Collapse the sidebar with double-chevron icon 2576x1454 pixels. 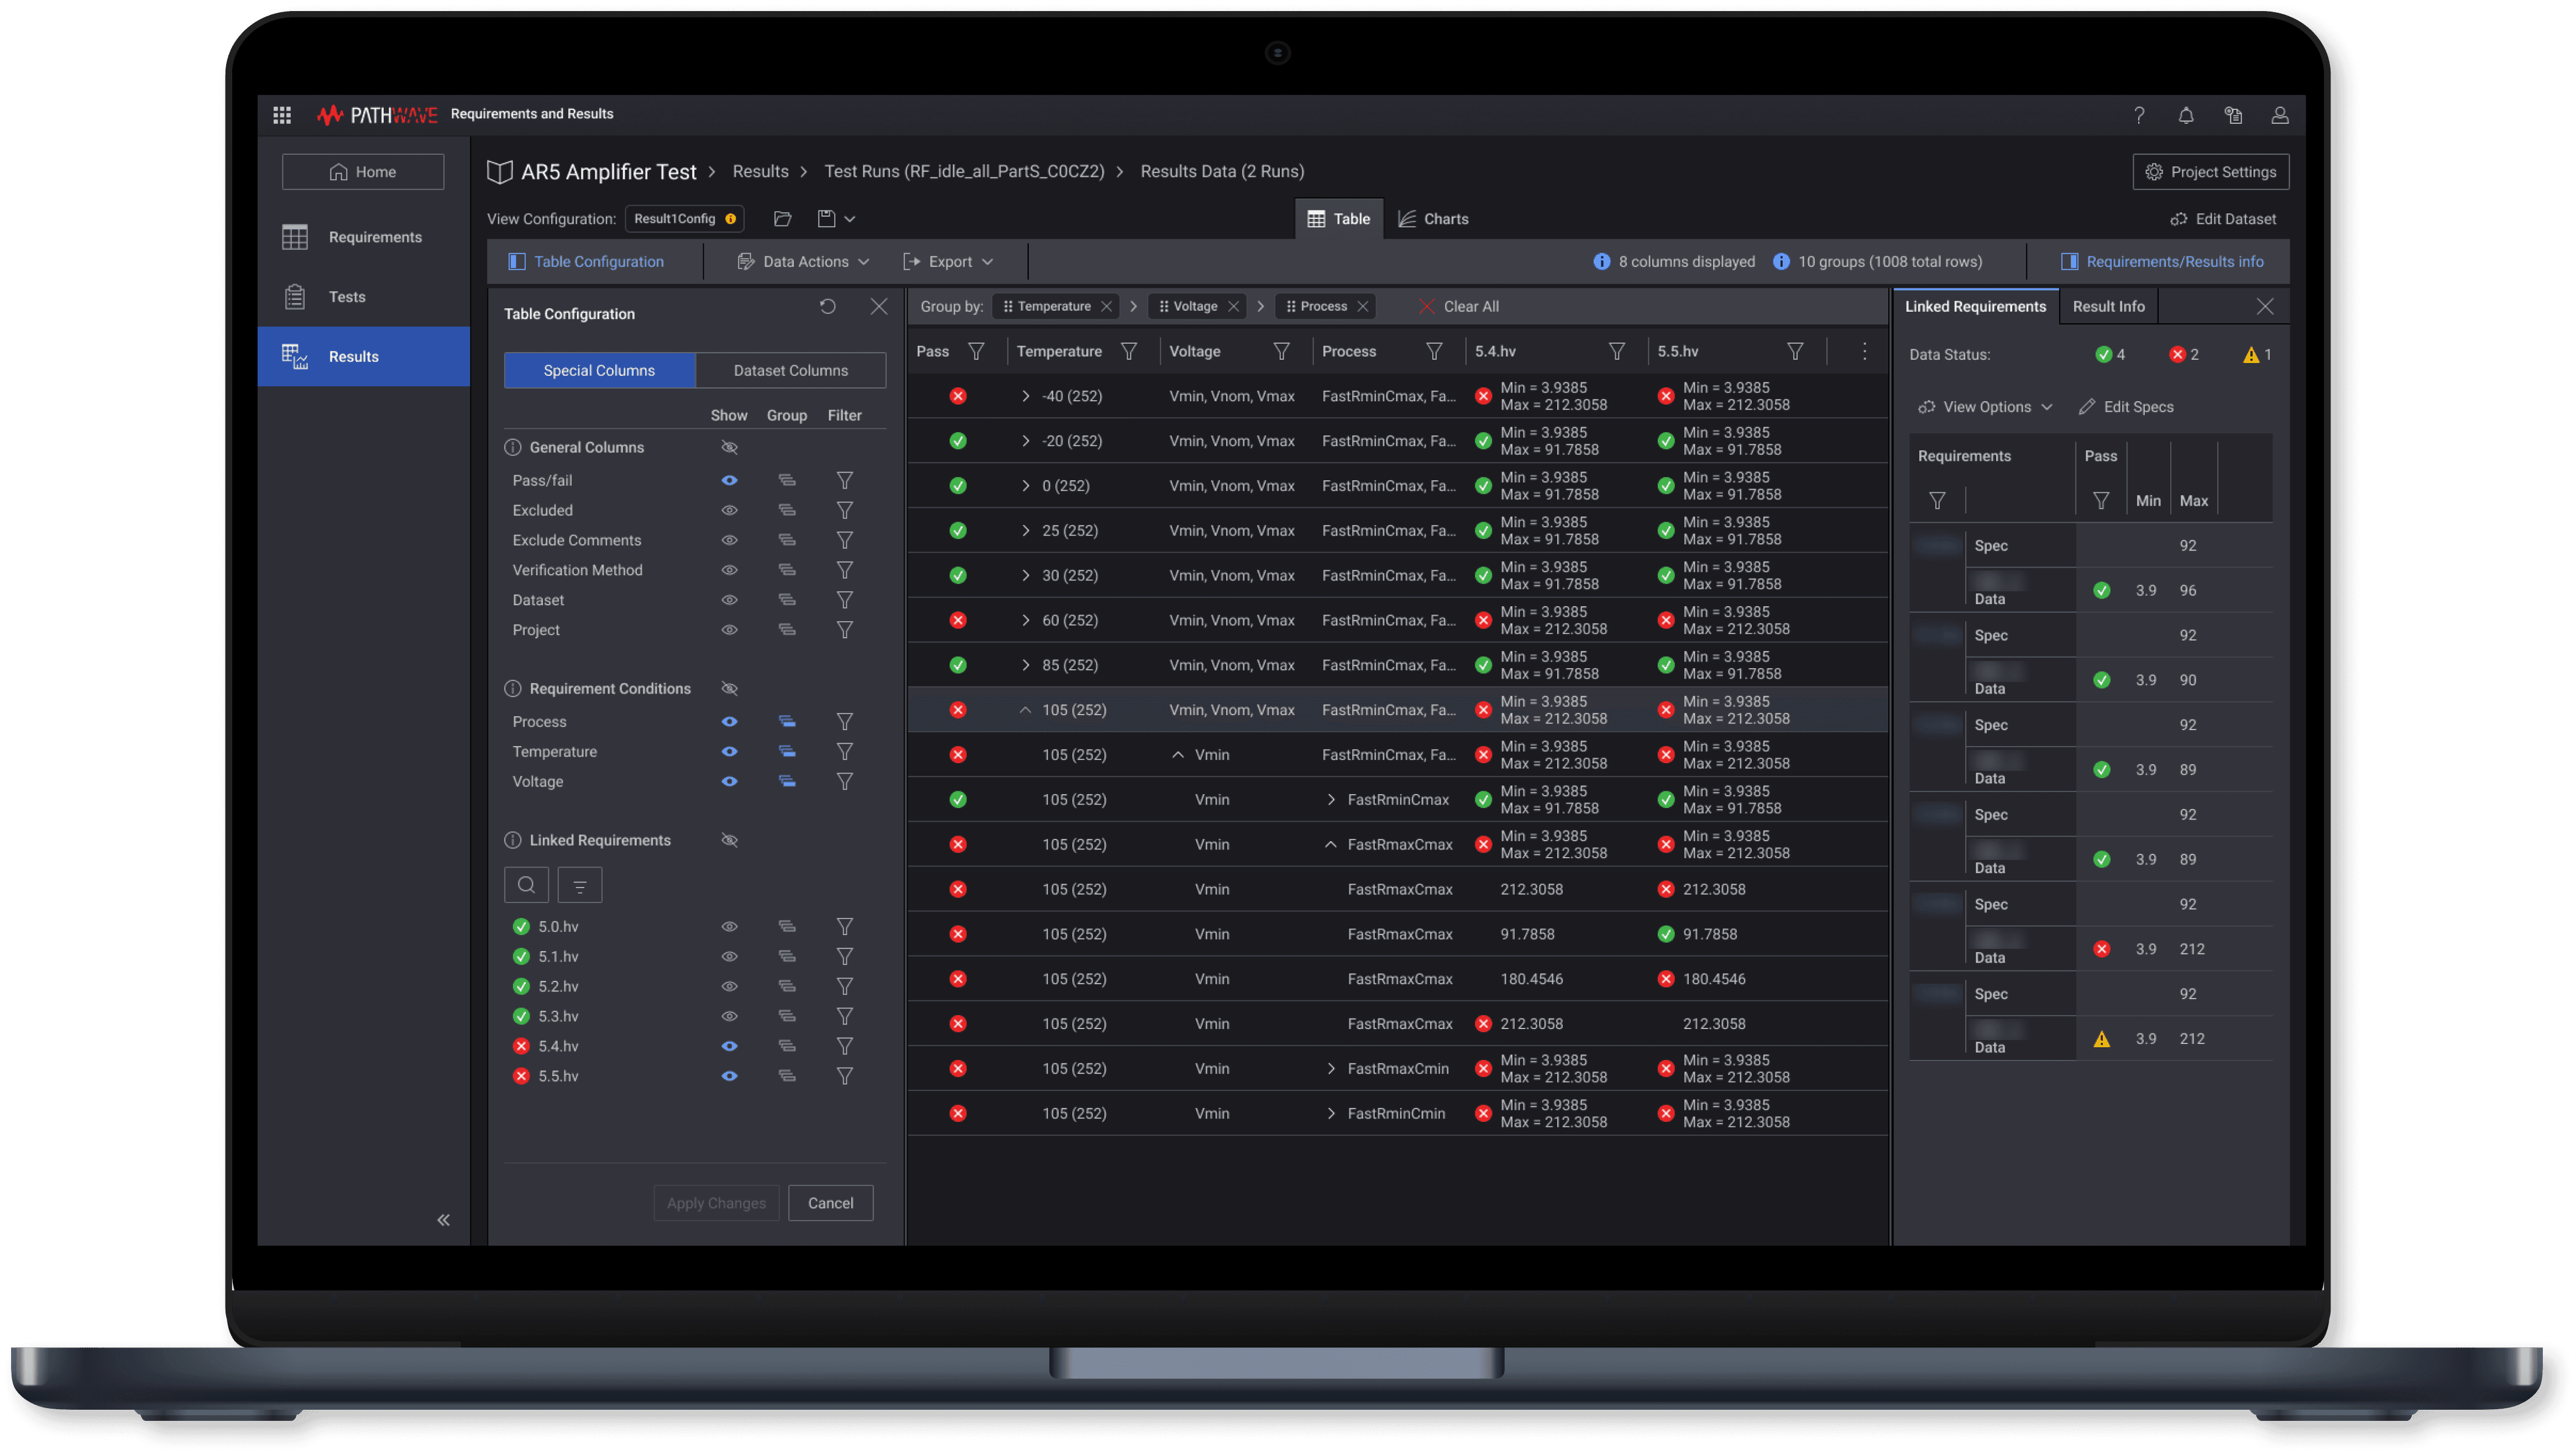tap(443, 1220)
